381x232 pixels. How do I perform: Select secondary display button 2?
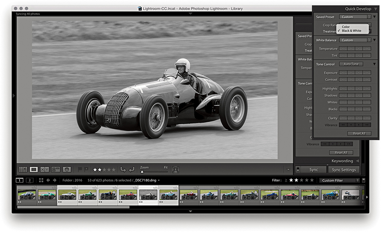click(x=29, y=180)
